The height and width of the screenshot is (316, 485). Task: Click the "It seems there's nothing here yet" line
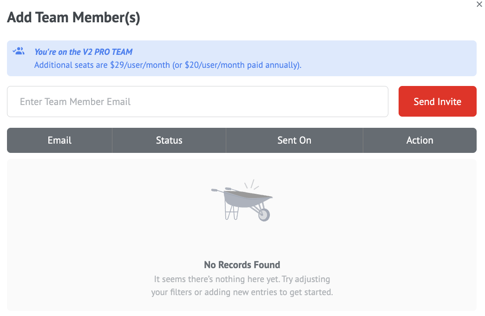click(242, 280)
